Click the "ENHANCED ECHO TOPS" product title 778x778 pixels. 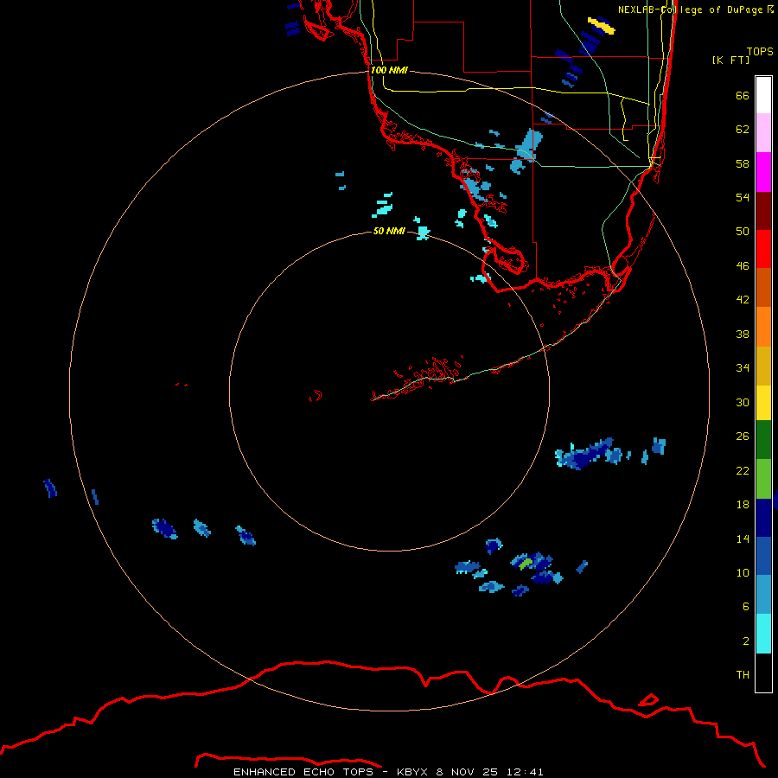click(303, 772)
